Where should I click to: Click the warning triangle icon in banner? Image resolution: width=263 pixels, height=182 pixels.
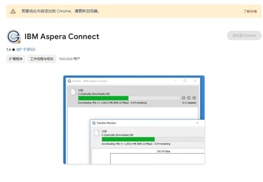point(13,11)
